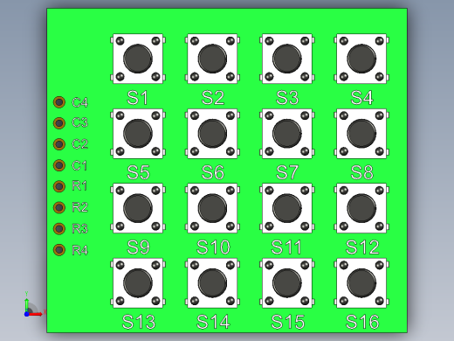Click the C2 header pin hole
This screenshot has width=454, height=341.
pyautogui.click(x=59, y=144)
